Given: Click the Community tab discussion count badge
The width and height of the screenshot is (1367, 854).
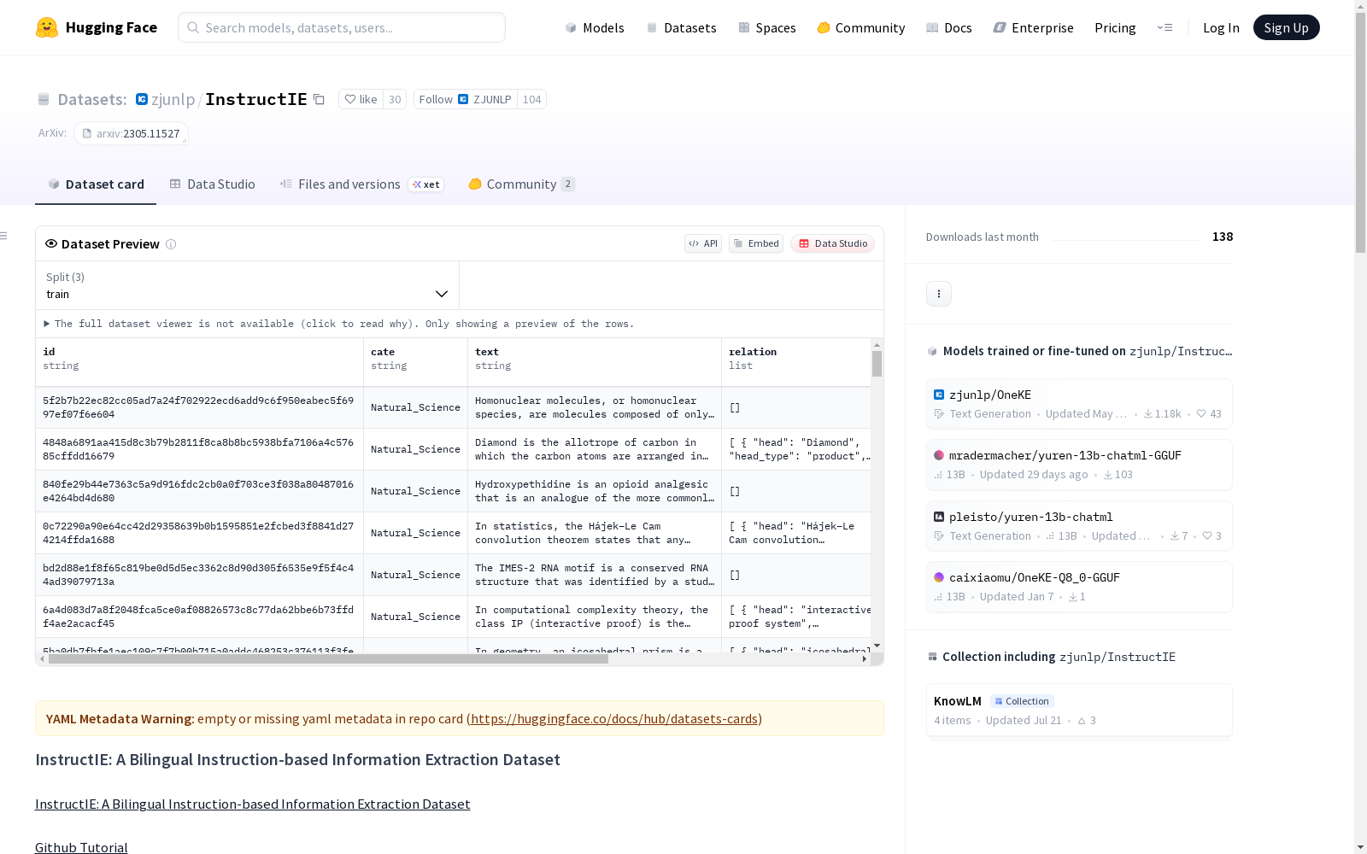Looking at the screenshot, I should 568,184.
